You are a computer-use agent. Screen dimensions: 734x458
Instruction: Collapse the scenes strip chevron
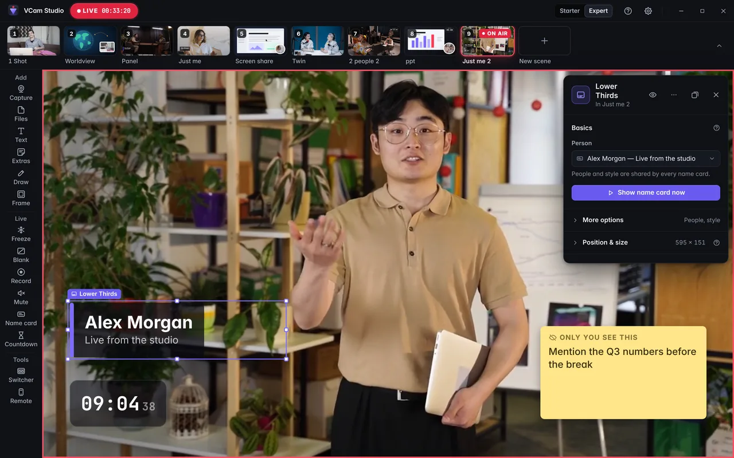[x=719, y=46]
